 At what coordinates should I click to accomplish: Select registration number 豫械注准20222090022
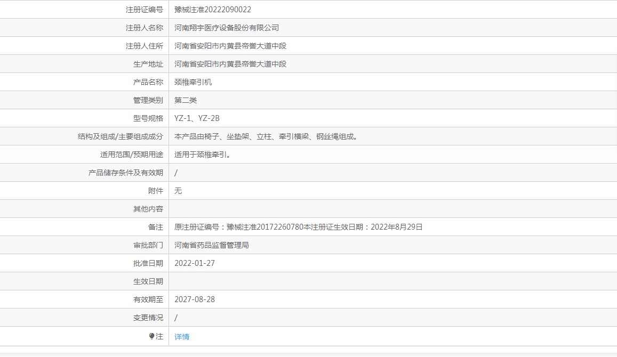point(212,10)
